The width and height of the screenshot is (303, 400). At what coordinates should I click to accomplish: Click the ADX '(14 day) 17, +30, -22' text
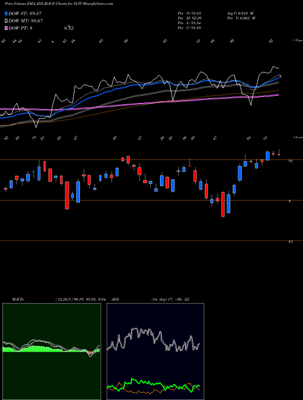(170, 299)
